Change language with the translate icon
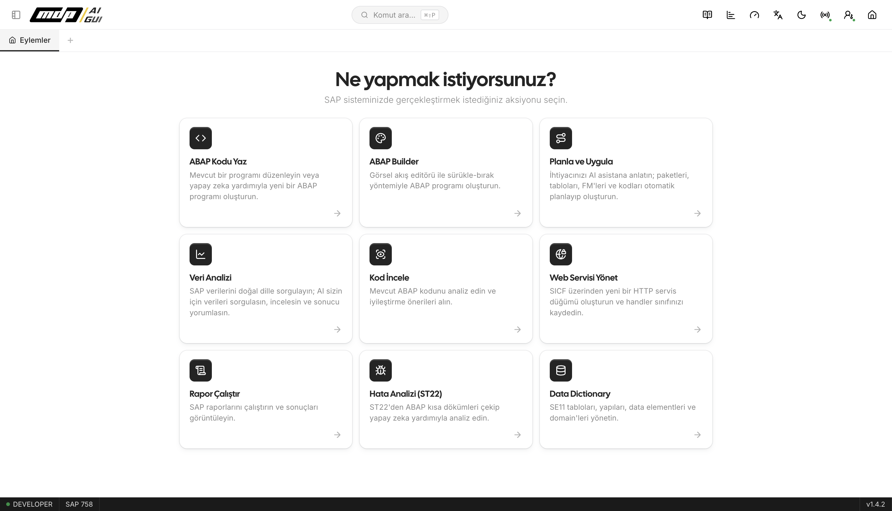The height and width of the screenshot is (511, 892). coord(778,15)
